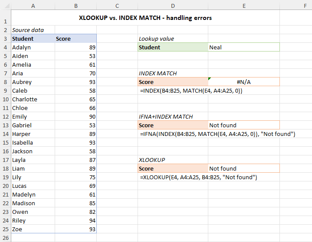The image size is (312, 242).
Task: Click the Select All corner triangle
Action: (x=7, y=6)
